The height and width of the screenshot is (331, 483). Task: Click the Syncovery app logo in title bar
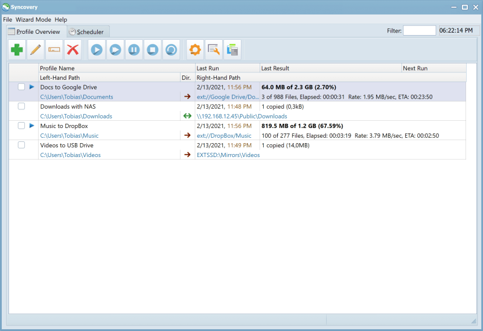[x=5, y=7]
